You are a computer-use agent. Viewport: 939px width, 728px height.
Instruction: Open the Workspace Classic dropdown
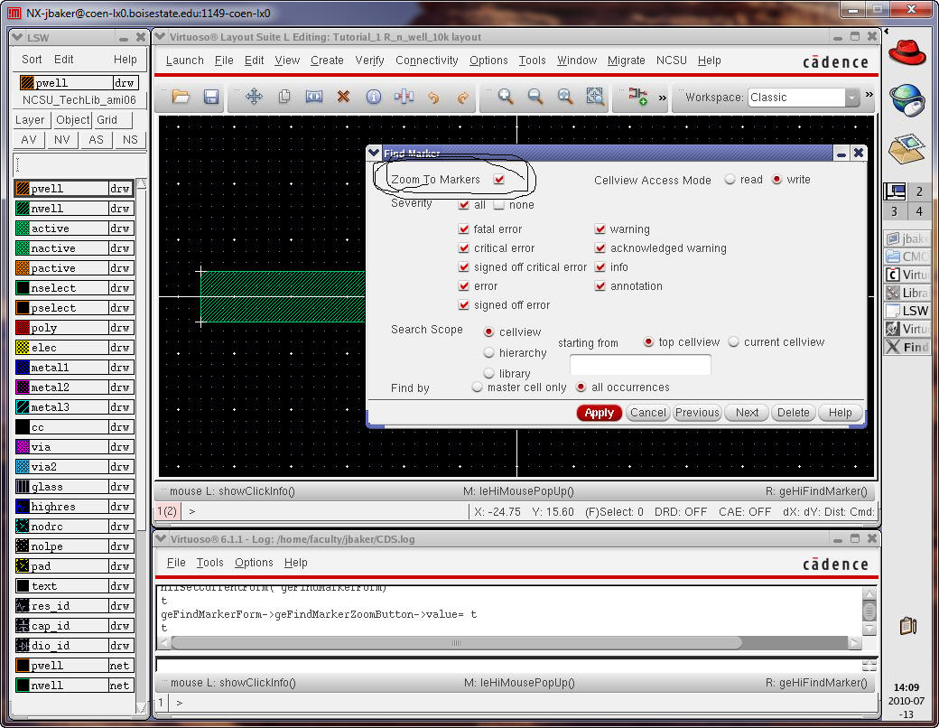point(851,98)
